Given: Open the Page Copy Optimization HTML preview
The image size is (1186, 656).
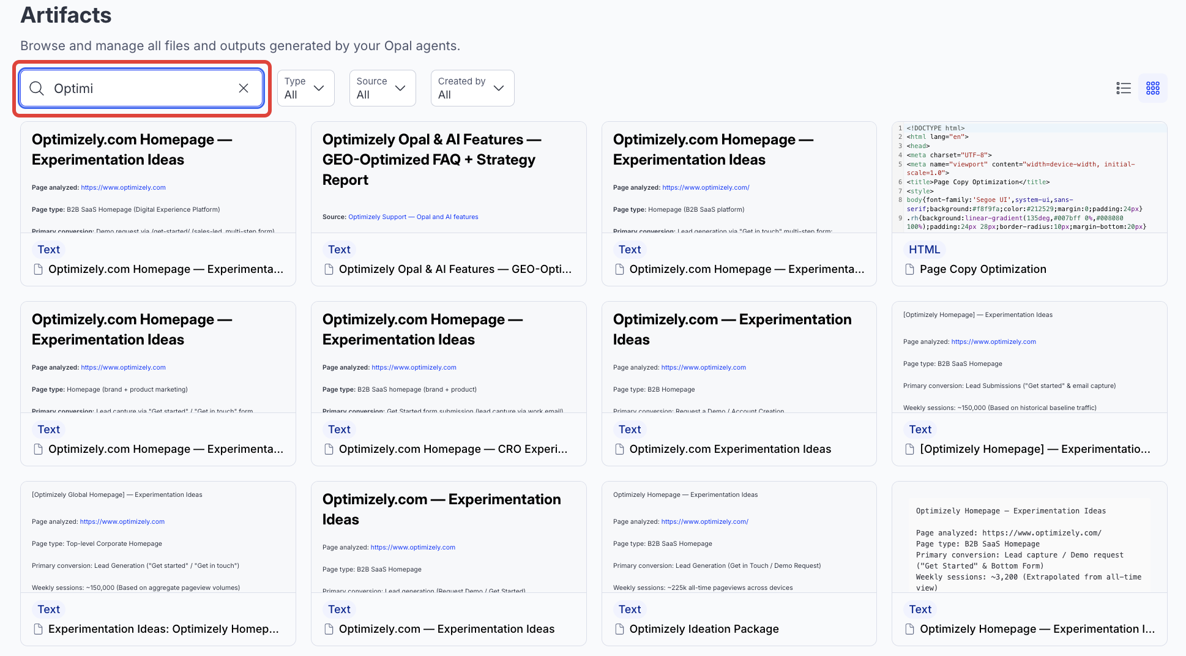Looking at the screenshot, I should coord(1029,177).
